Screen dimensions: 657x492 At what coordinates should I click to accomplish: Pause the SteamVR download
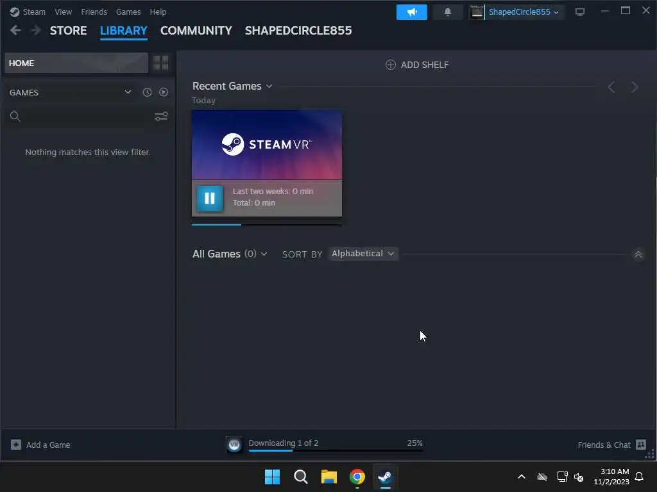tap(210, 198)
